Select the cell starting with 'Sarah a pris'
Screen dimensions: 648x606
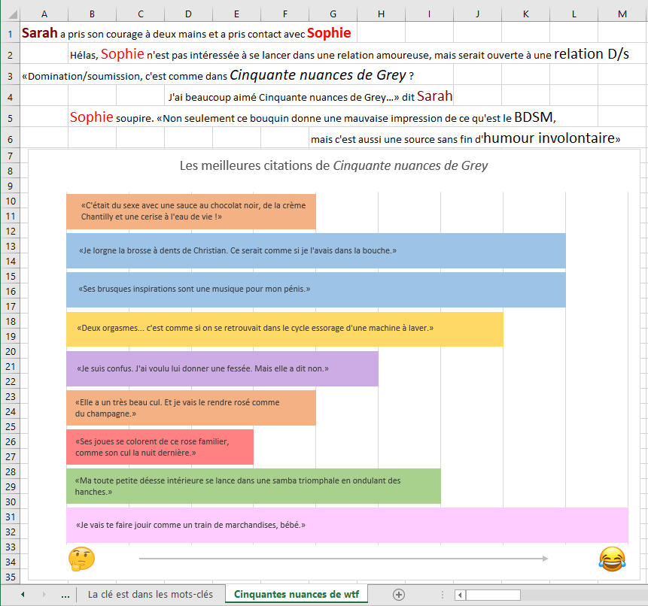[x=44, y=34]
